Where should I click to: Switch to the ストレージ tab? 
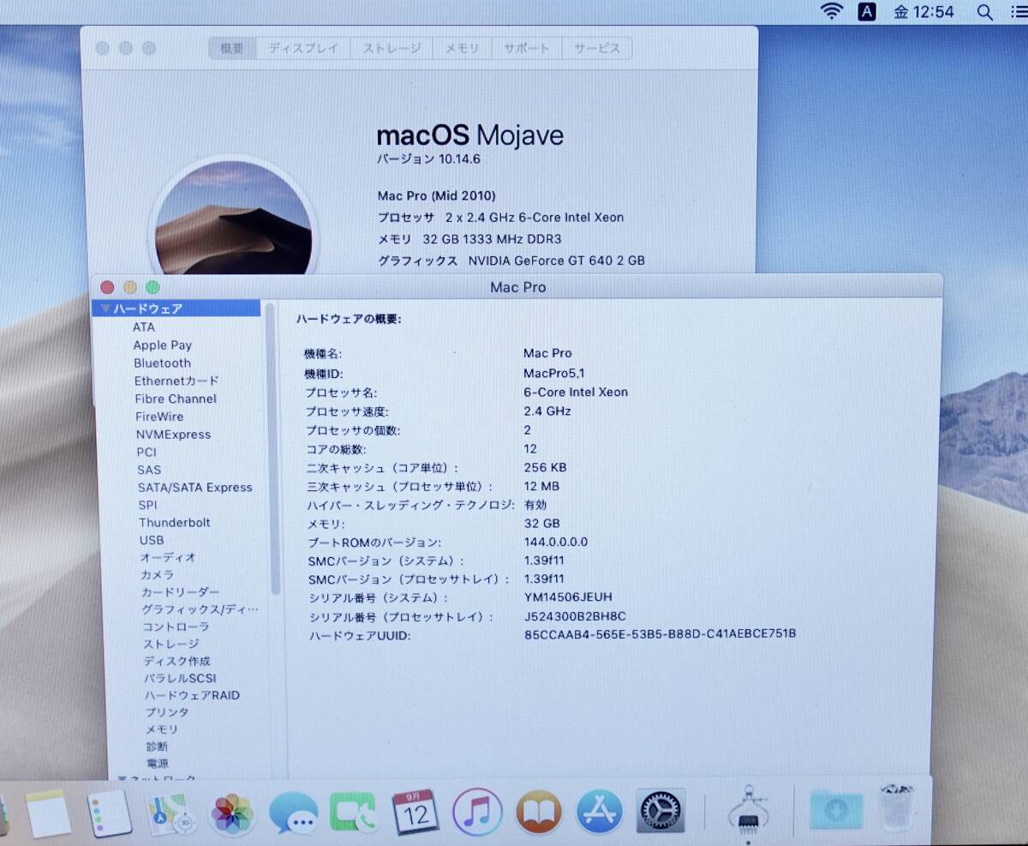coord(391,49)
